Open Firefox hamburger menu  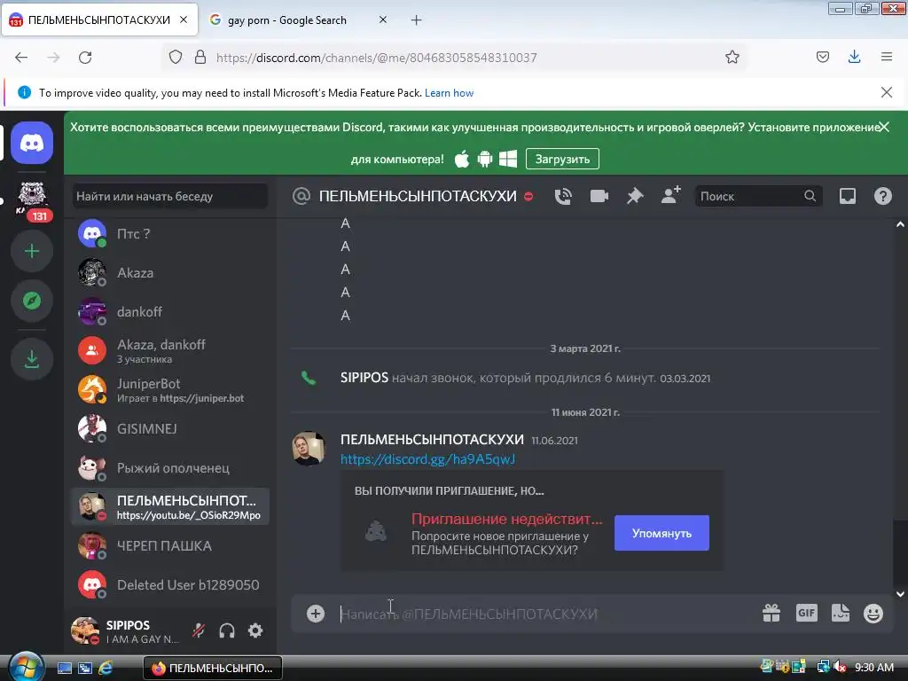pos(887,57)
